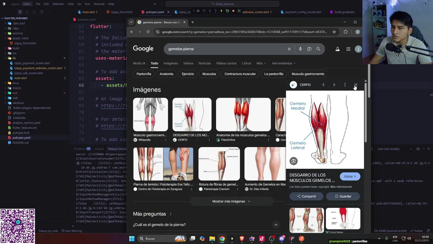Open pubspec.yaml in file explorer
This screenshot has width=433, height=244.
pyautogui.click(x=21, y=138)
